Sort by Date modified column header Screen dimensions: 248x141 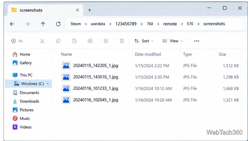148,54
